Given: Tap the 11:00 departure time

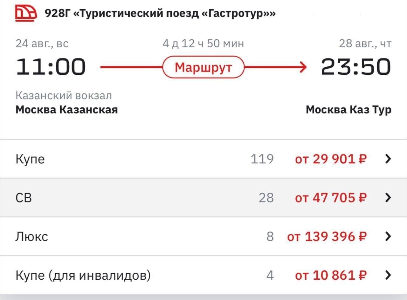Looking at the screenshot, I should click(51, 67).
